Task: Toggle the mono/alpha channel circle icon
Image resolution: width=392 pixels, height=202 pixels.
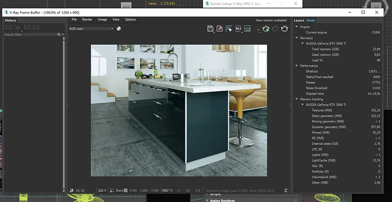Action: pyautogui.click(x=119, y=28)
